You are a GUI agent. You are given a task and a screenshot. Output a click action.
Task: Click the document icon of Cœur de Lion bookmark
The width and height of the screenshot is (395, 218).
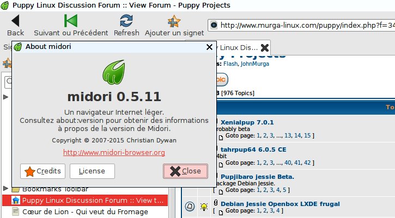[16, 211]
